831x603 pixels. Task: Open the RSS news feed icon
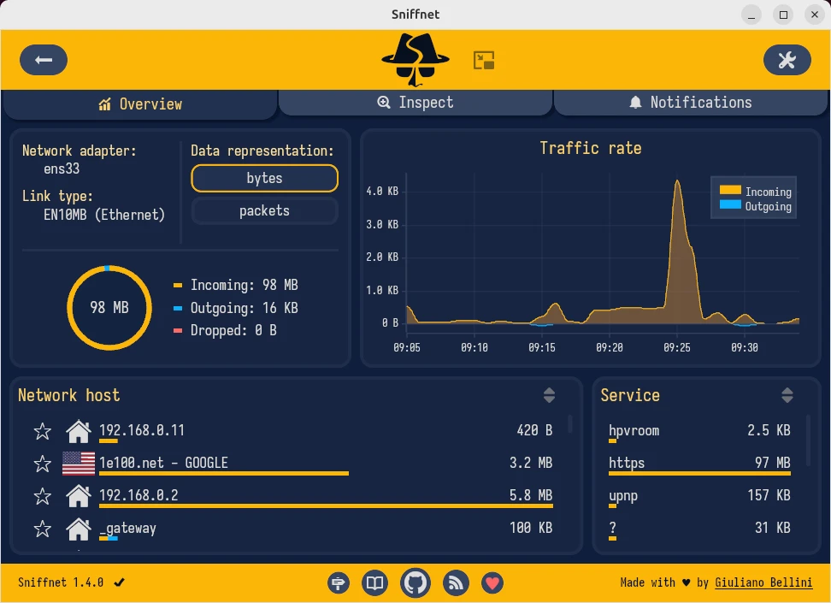coord(456,582)
